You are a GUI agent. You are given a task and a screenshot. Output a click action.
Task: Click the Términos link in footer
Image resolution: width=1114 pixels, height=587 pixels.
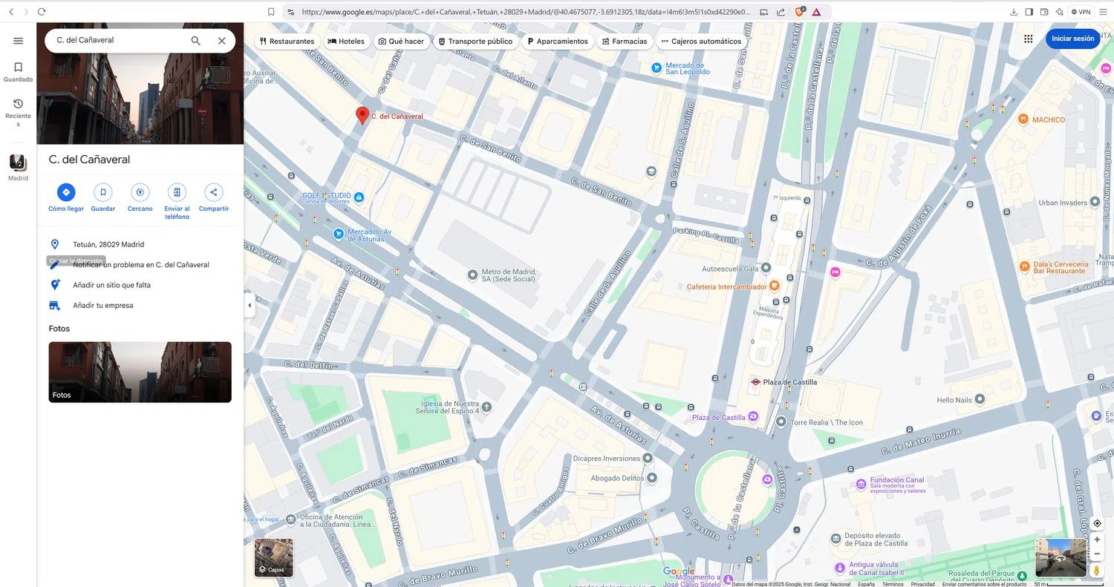point(893,584)
